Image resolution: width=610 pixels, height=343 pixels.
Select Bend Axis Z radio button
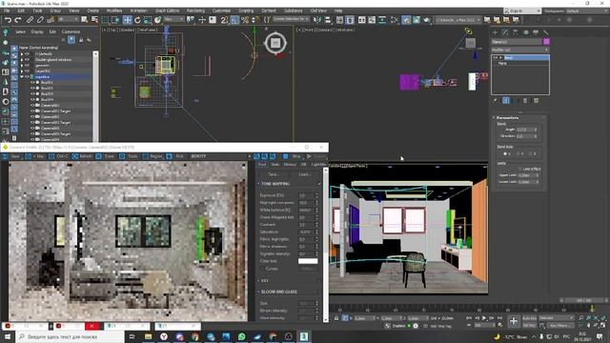coord(531,154)
